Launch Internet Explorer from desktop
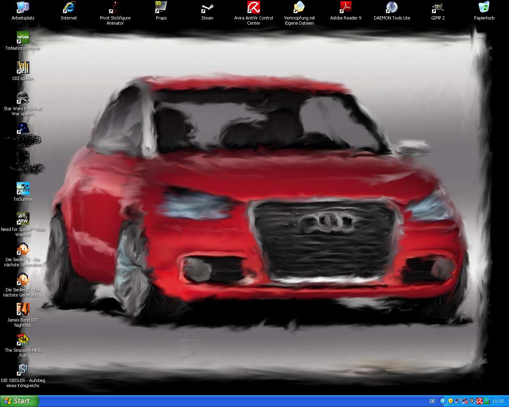This screenshot has width=509, height=407. coord(69,8)
